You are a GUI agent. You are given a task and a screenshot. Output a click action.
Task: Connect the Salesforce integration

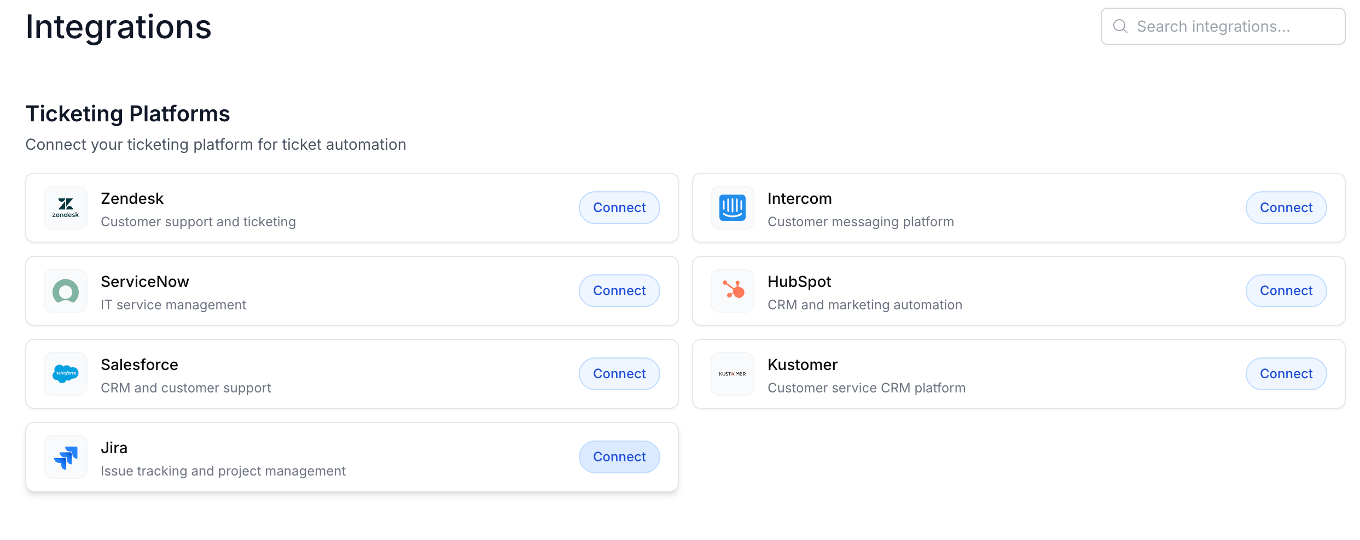[x=619, y=374]
